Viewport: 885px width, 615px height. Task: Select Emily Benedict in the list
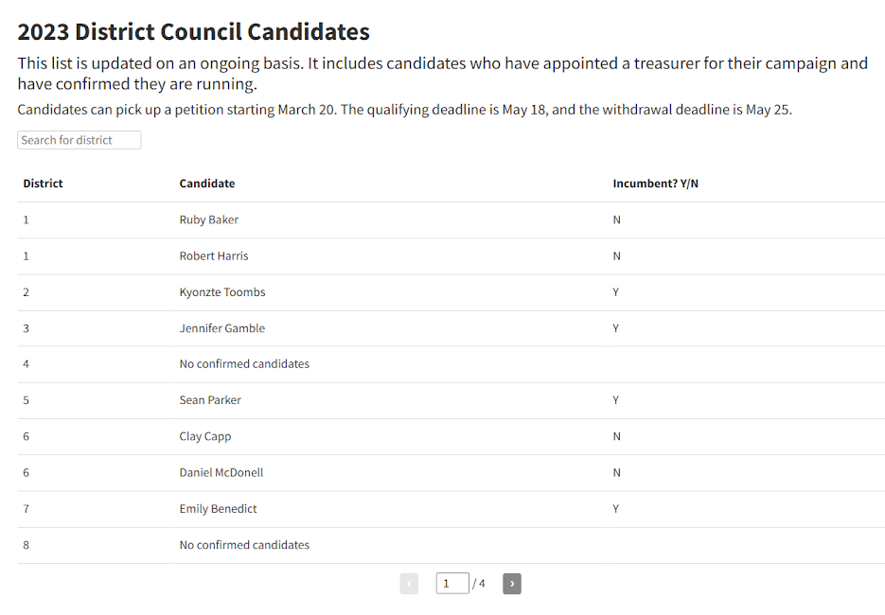[x=219, y=509]
